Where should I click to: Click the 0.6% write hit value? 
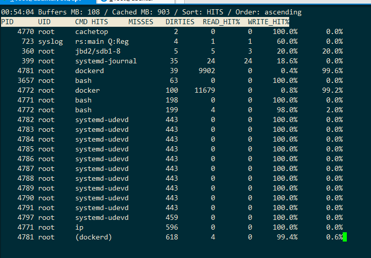point(334,237)
